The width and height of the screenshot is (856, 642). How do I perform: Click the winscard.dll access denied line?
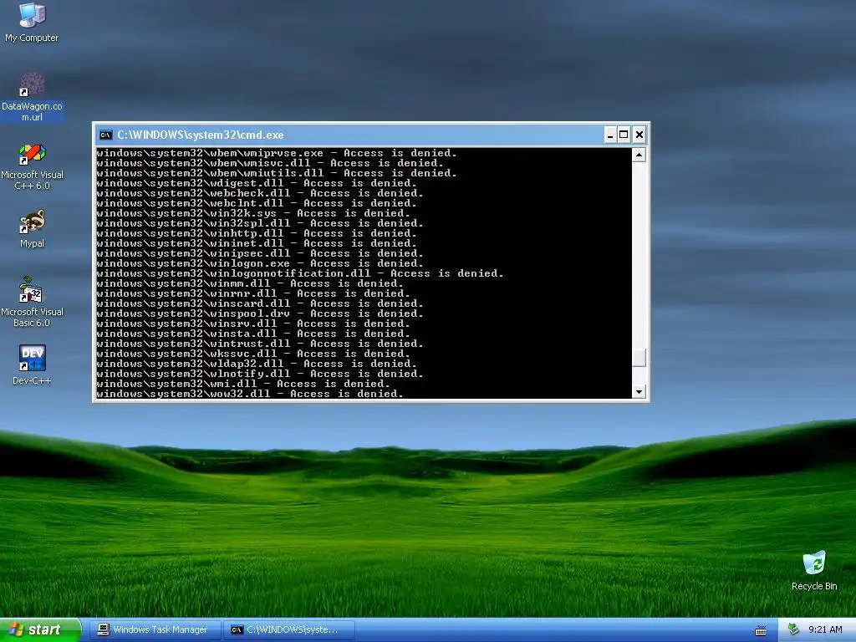click(x=260, y=303)
